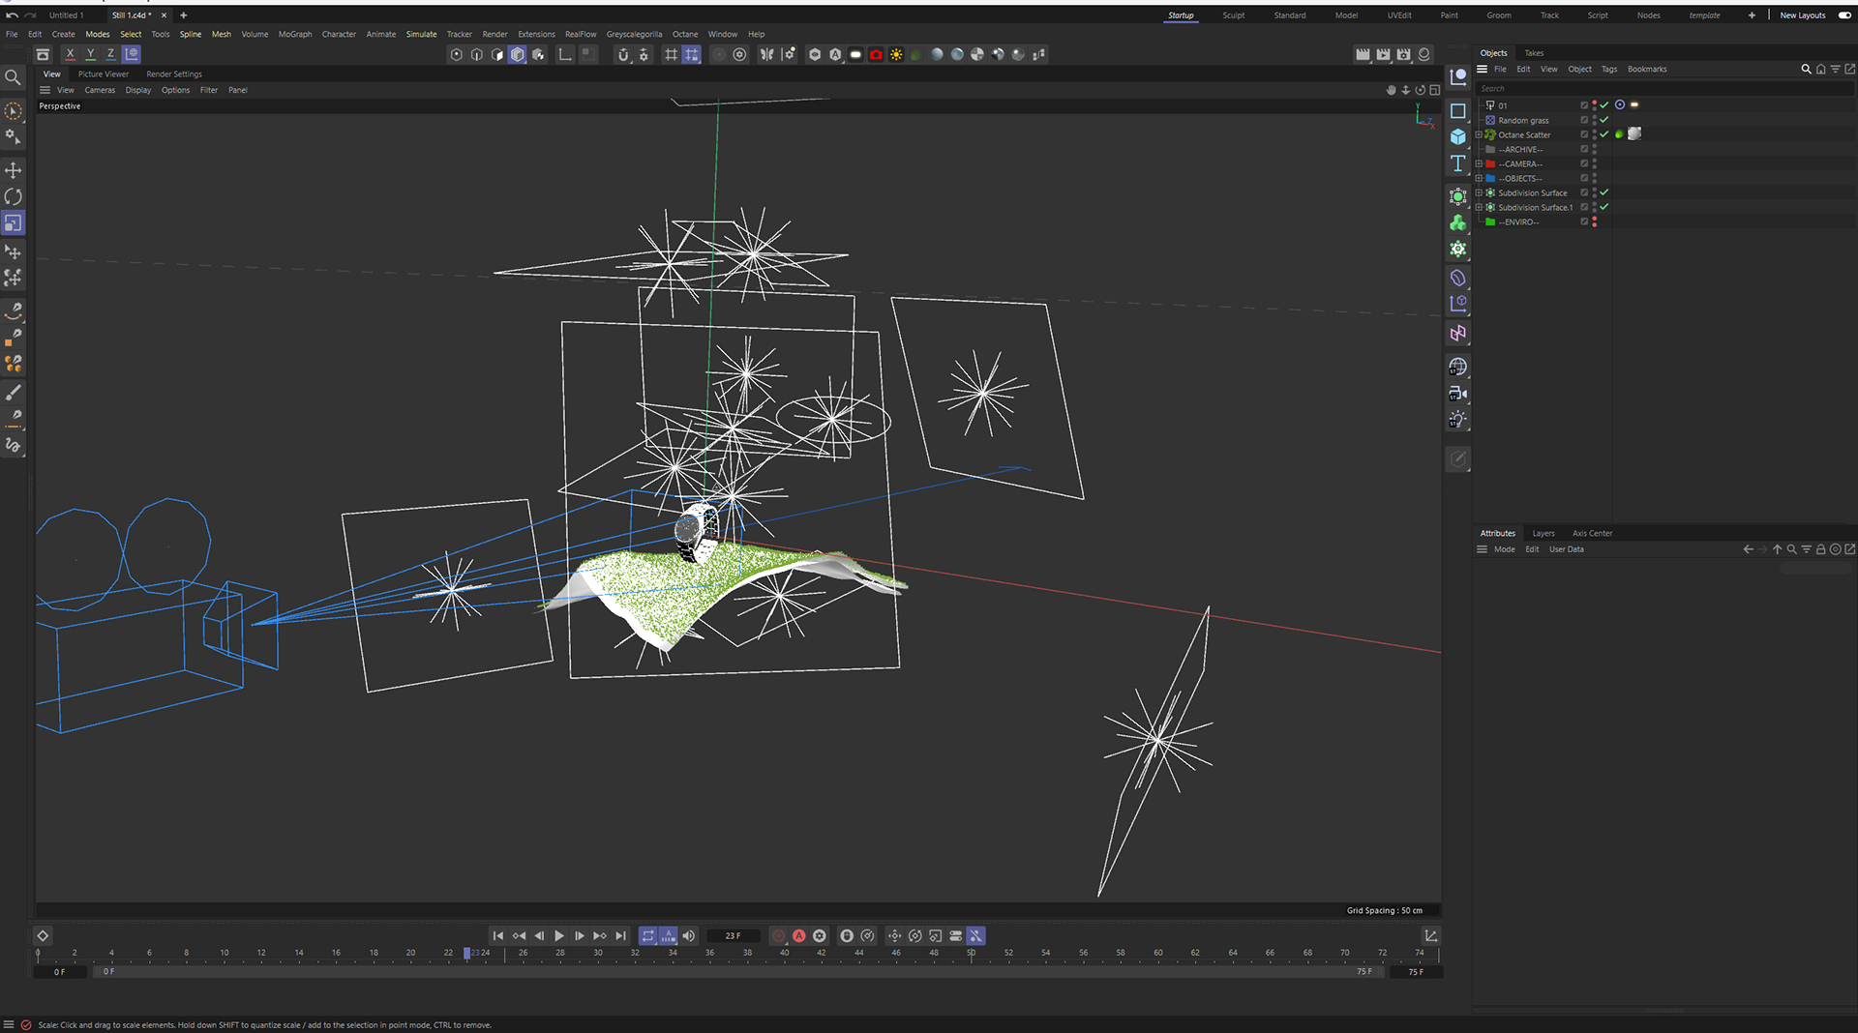Add a Rectangle spline from palette

click(x=1458, y=111)
